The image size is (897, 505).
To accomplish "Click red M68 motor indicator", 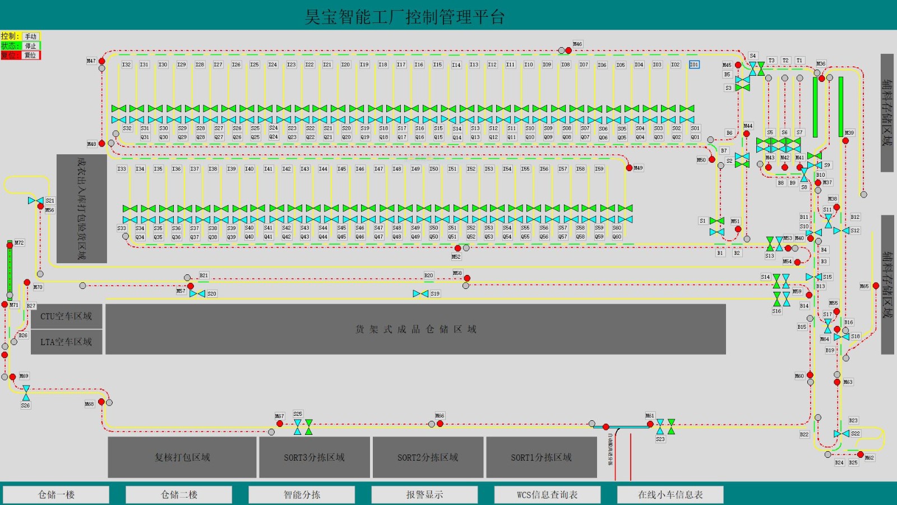I will [101, 402].
